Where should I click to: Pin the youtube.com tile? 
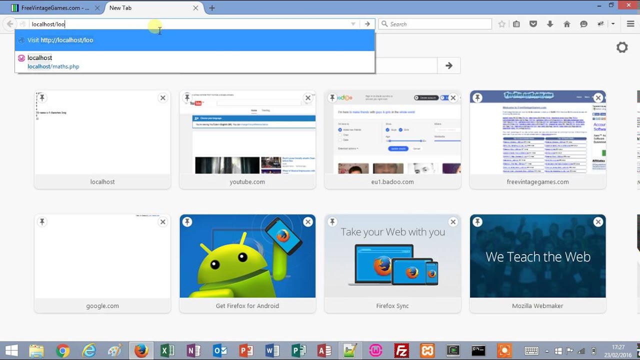187,98
